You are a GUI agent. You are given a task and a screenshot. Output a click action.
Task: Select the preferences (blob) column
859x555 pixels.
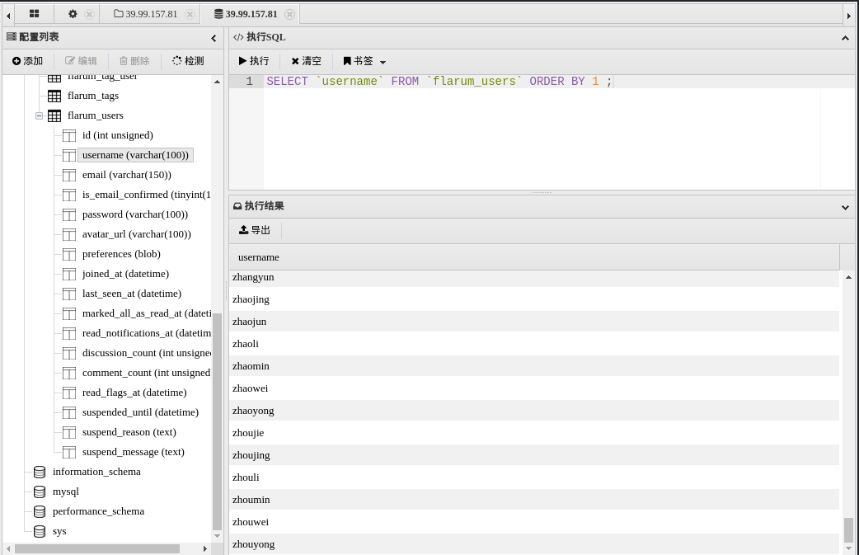coord(121,254)
